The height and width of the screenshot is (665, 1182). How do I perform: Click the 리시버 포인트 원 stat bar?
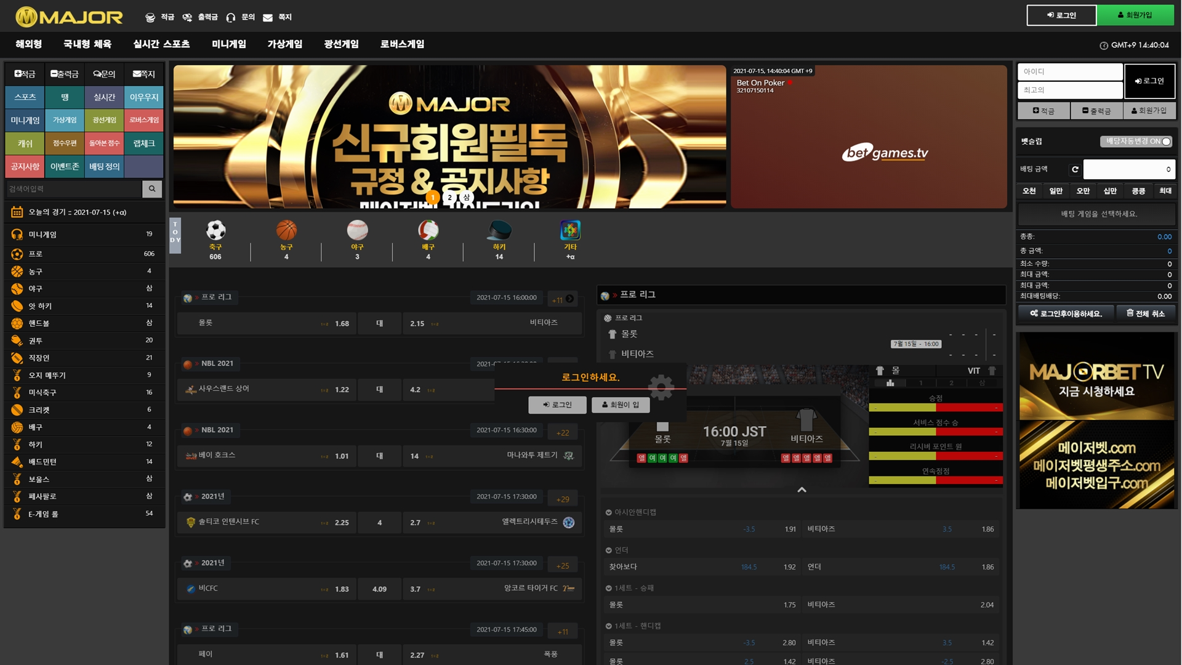click(x=936, y=456)
